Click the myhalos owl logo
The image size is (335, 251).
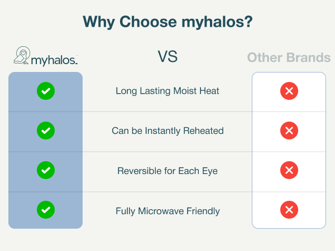pos(22,55)
